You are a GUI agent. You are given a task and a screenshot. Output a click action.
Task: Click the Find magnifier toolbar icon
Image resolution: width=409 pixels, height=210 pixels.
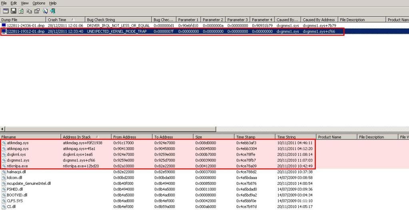[x=44, y=11]
